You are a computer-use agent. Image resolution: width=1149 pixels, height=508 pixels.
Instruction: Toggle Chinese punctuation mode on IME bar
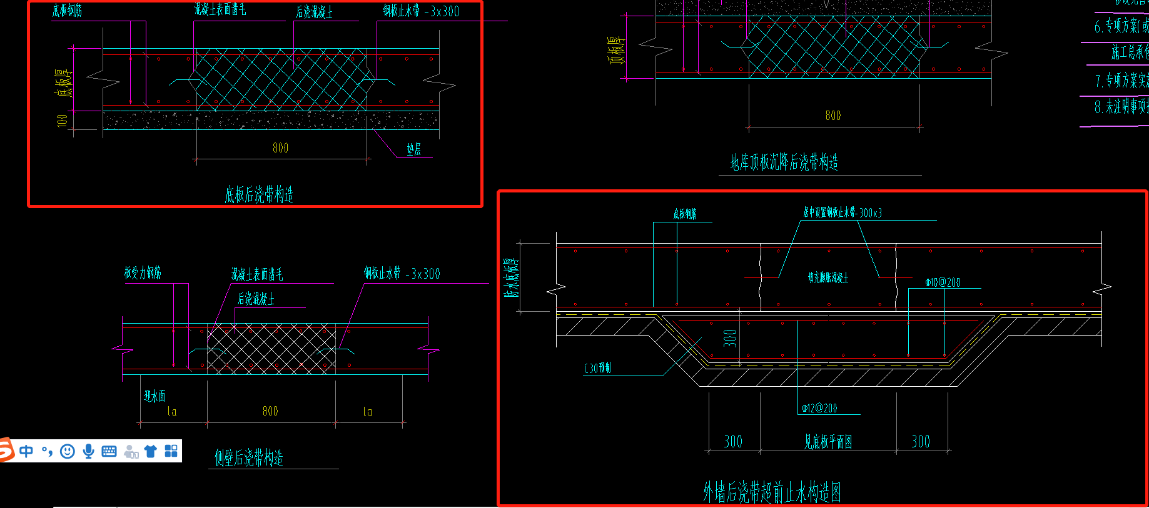point(47,451)
